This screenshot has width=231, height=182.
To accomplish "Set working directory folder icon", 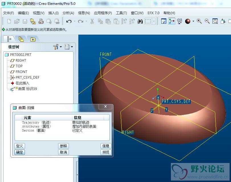I will click(x=33, y=22).
